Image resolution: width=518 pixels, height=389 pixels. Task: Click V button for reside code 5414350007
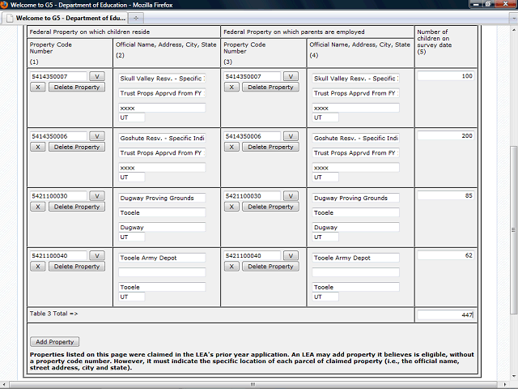coord(97,76)
